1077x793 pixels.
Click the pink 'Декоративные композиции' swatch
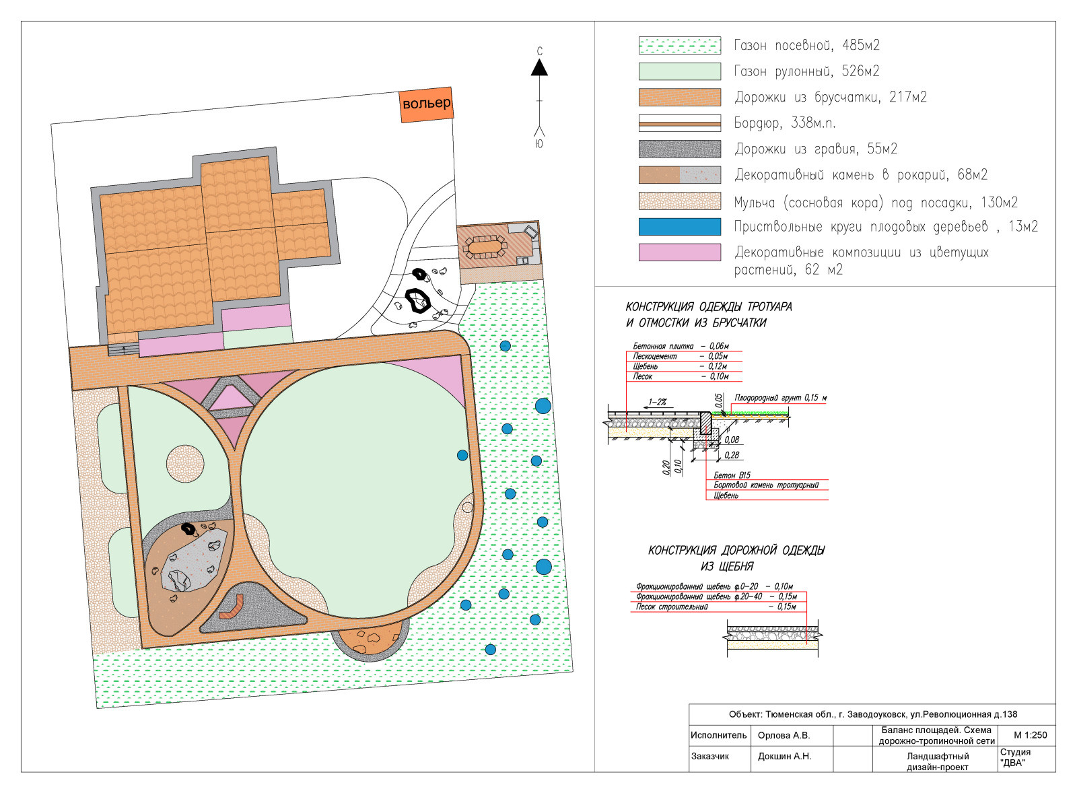click(679, 252)
